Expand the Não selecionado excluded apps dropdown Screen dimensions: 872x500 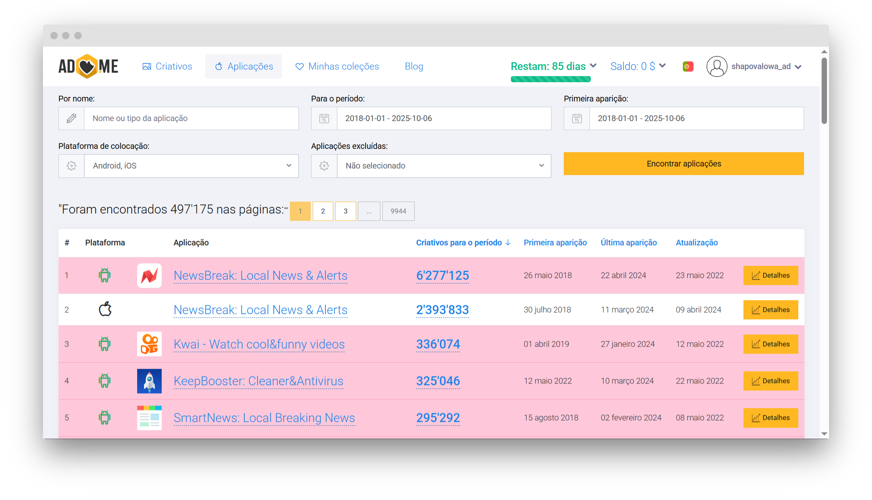point(444,166)
